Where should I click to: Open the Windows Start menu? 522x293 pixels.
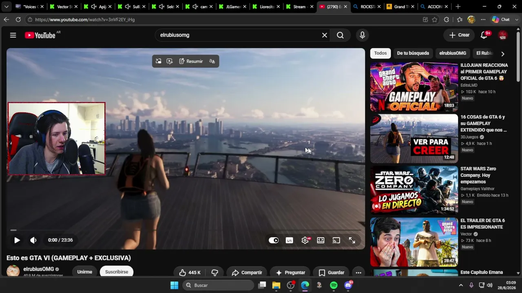click(174, 285)
